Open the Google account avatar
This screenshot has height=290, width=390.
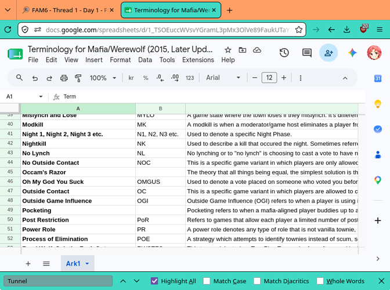coord(374,53)
